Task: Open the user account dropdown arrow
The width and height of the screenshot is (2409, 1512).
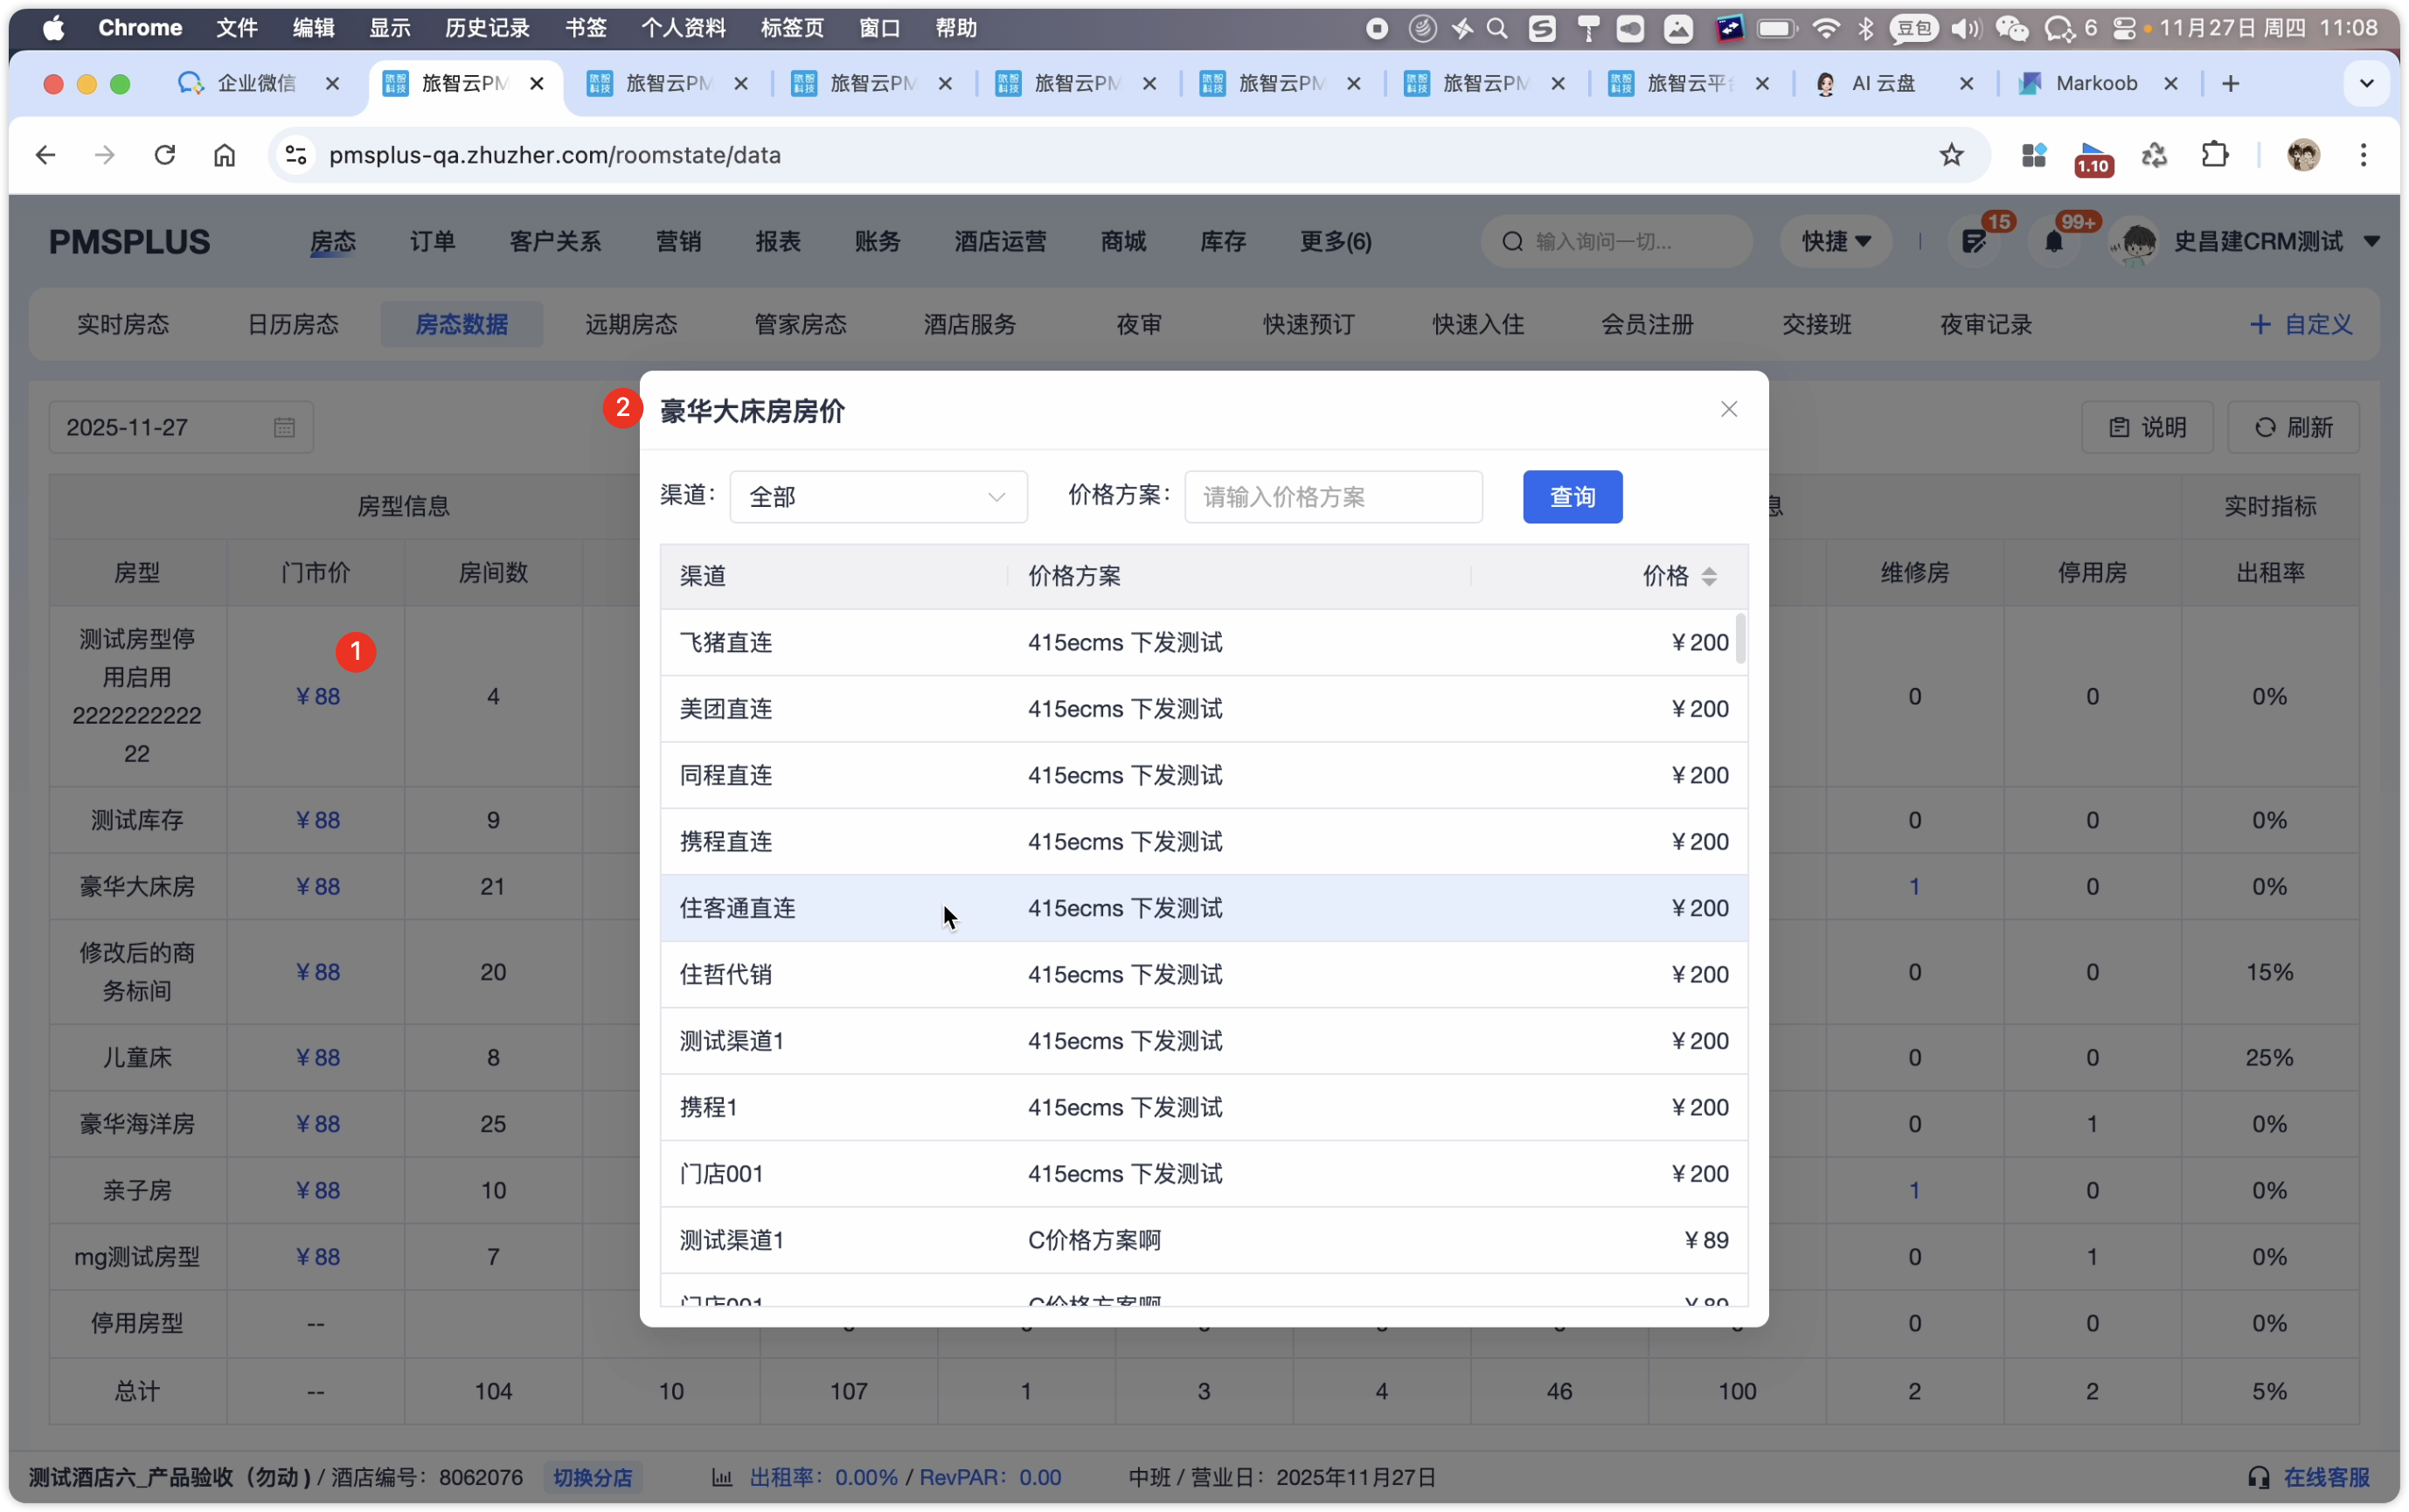Action: (x=2371, y=242)
